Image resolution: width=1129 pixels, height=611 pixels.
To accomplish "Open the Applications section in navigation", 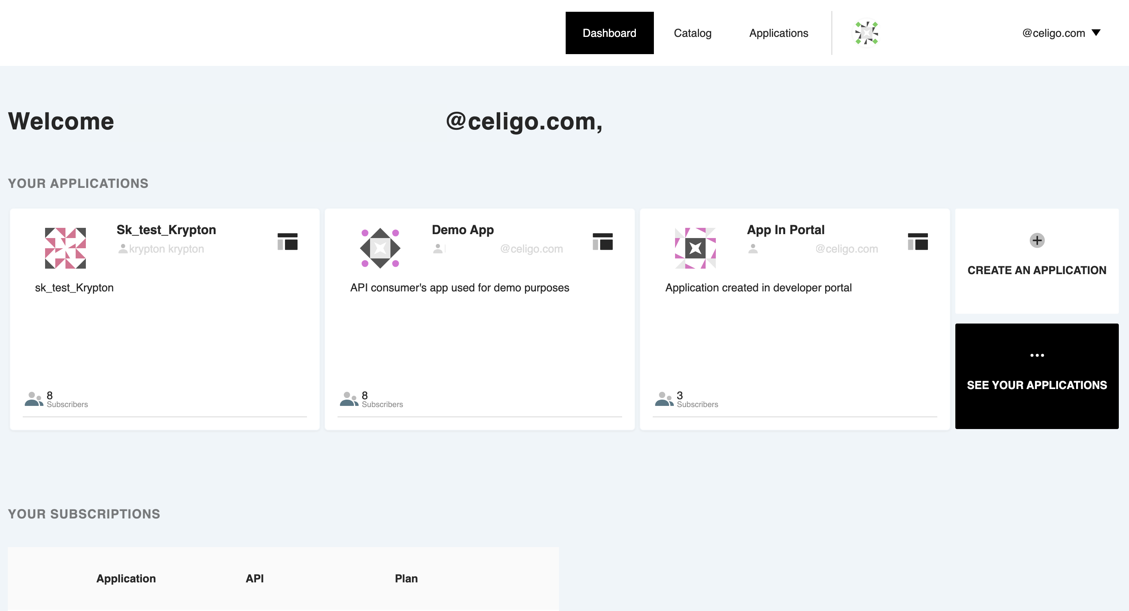I will tap(779, 33).
